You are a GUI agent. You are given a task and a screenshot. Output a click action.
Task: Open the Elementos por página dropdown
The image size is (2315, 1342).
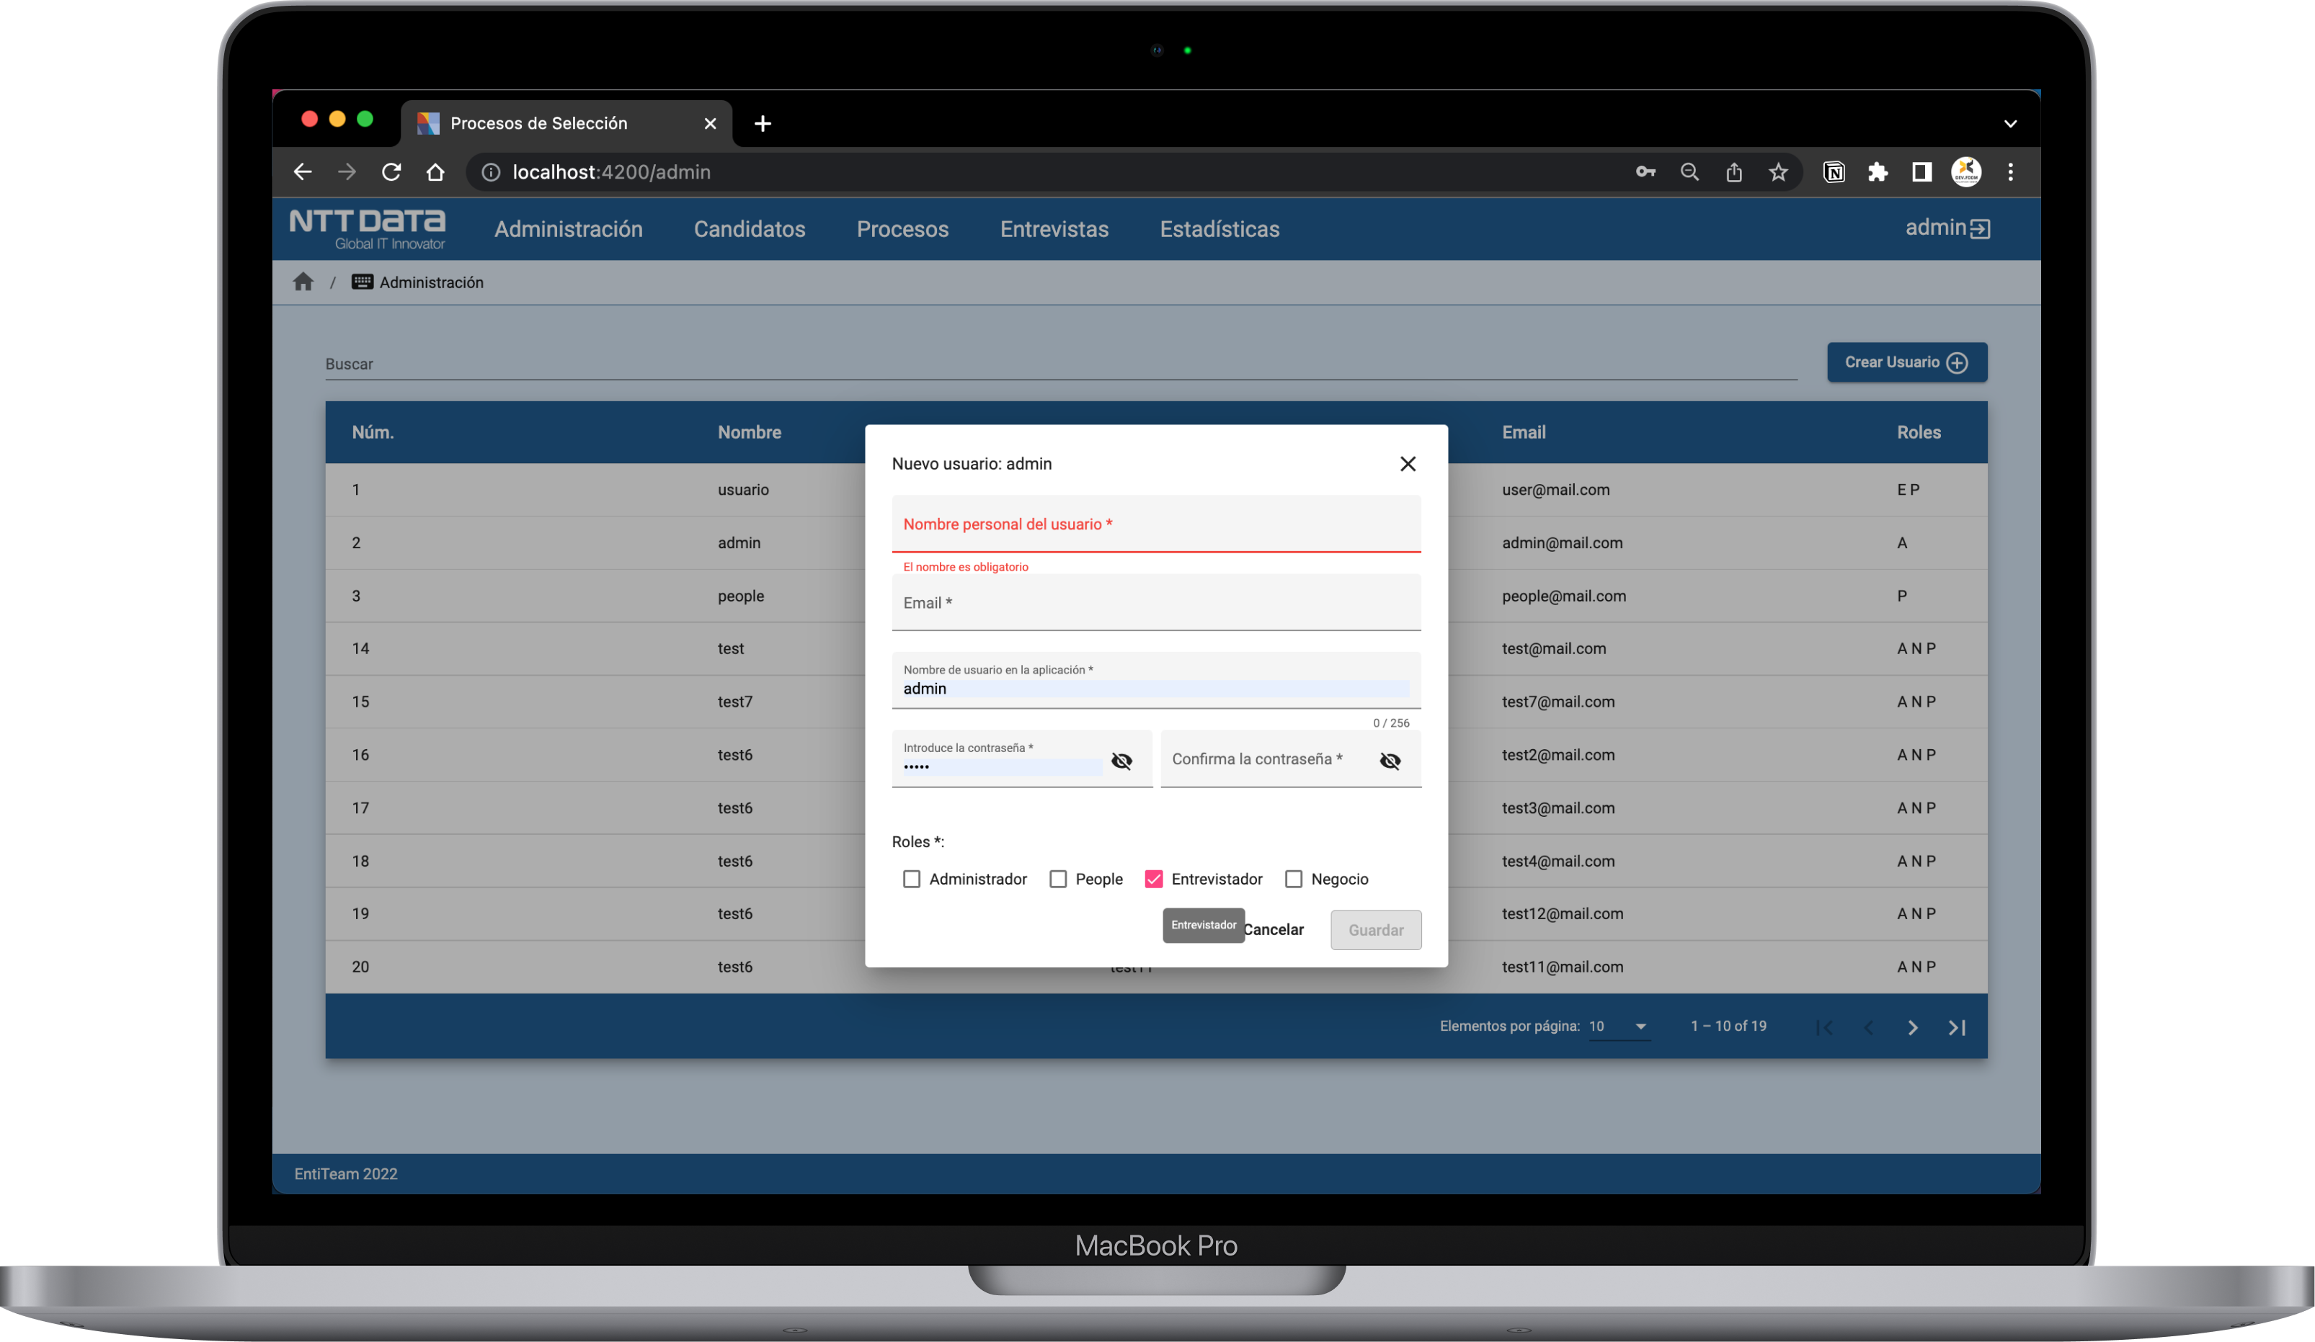(1619, 1026)
